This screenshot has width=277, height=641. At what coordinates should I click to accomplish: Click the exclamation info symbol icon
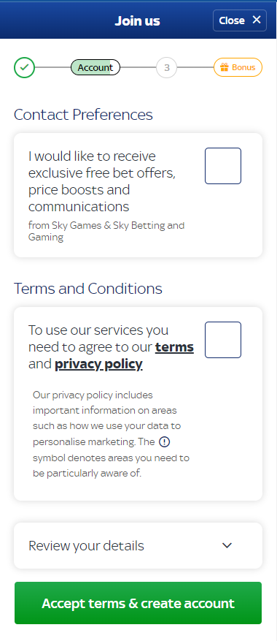[164, 442]
